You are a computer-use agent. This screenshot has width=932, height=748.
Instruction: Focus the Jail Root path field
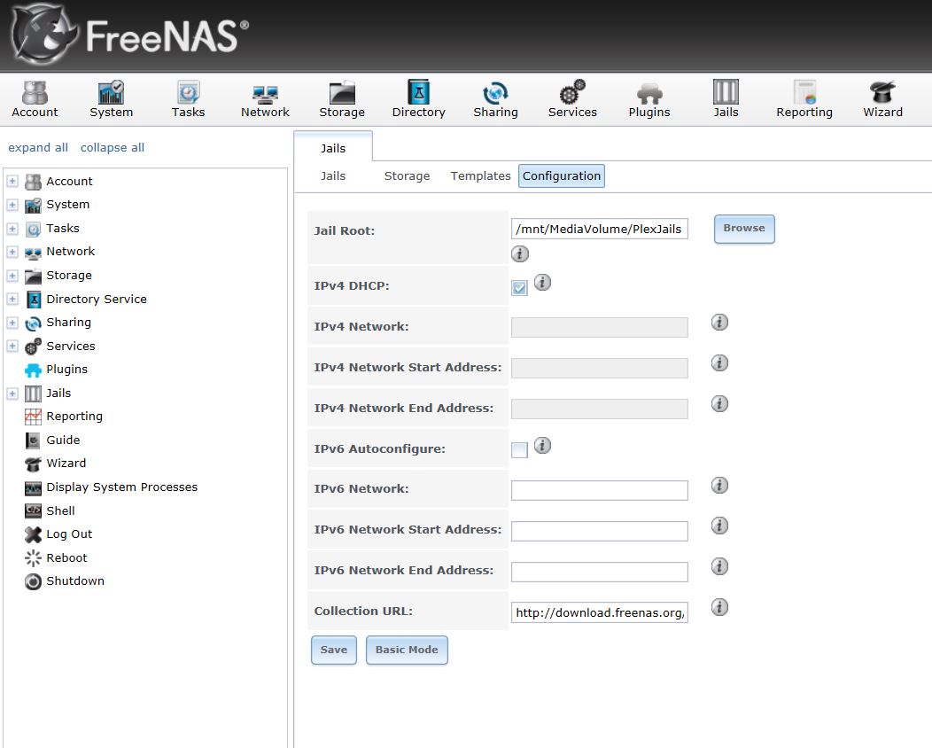point(599,229)
